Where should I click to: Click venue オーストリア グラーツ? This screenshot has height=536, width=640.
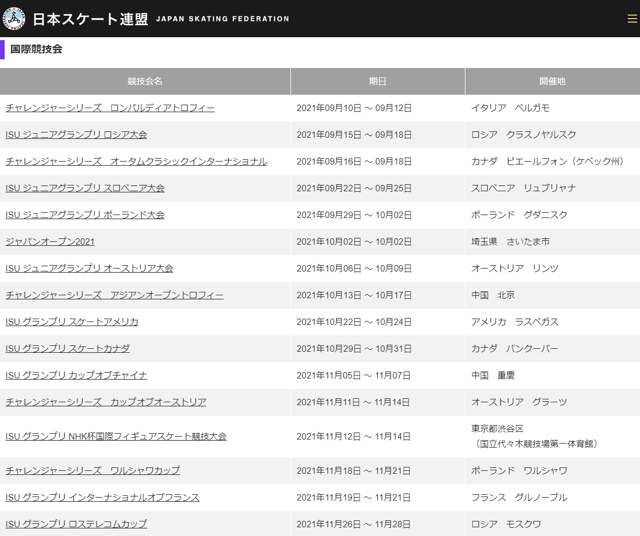tap(519, 402)
